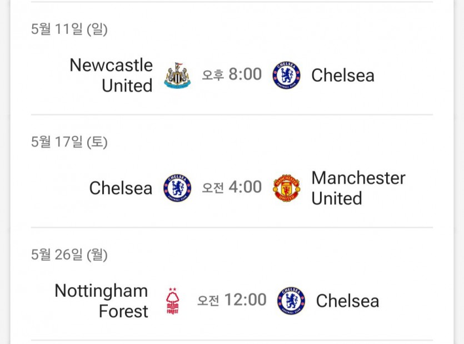
Task: Open Chelsea name in Manchester United fixture
Action: (121, 188)
